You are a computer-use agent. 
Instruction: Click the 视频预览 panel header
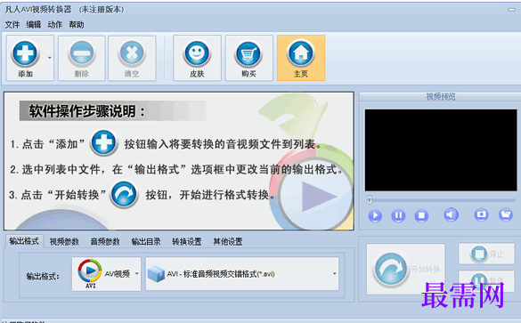point(441,97)
